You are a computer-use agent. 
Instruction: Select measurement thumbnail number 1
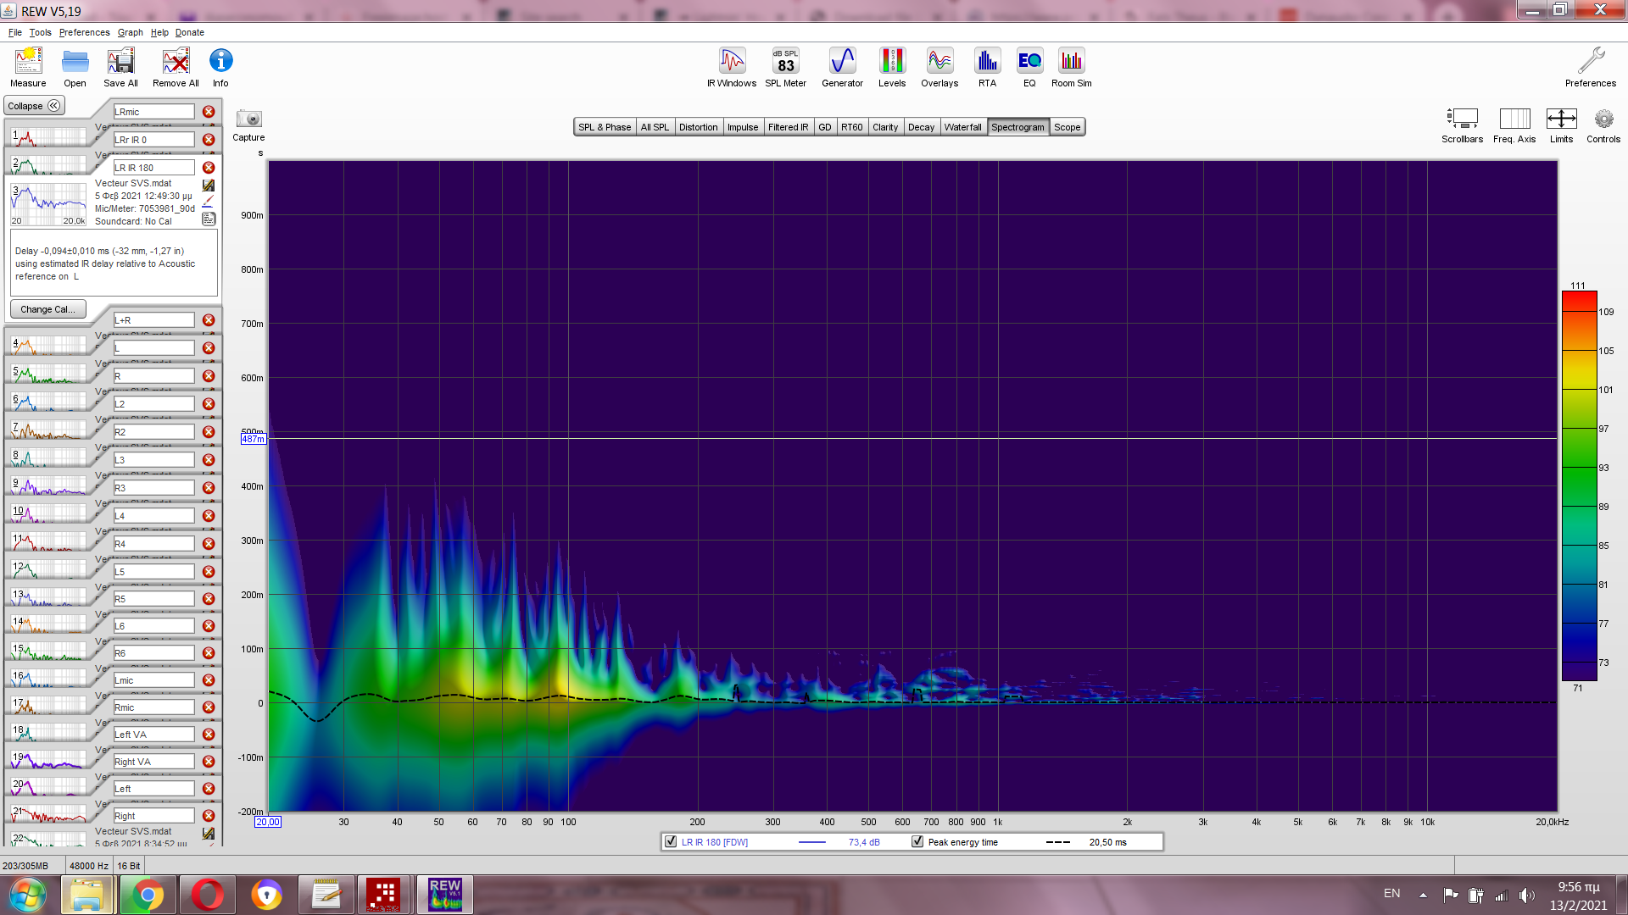pos(48,137)
